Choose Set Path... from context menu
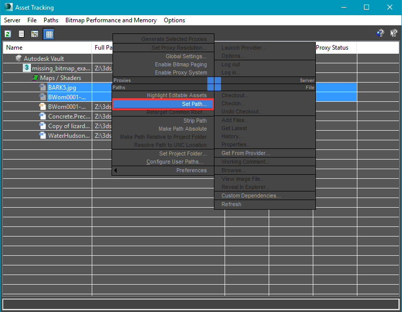 point(163,104)
